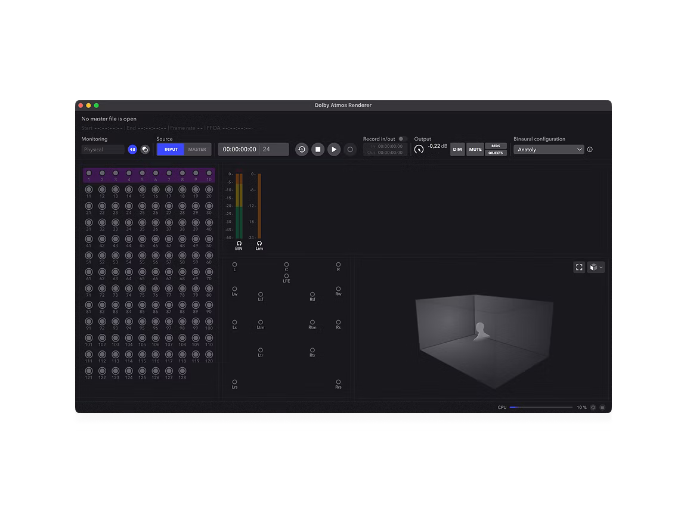Open the cube view options dropdown

596,267
